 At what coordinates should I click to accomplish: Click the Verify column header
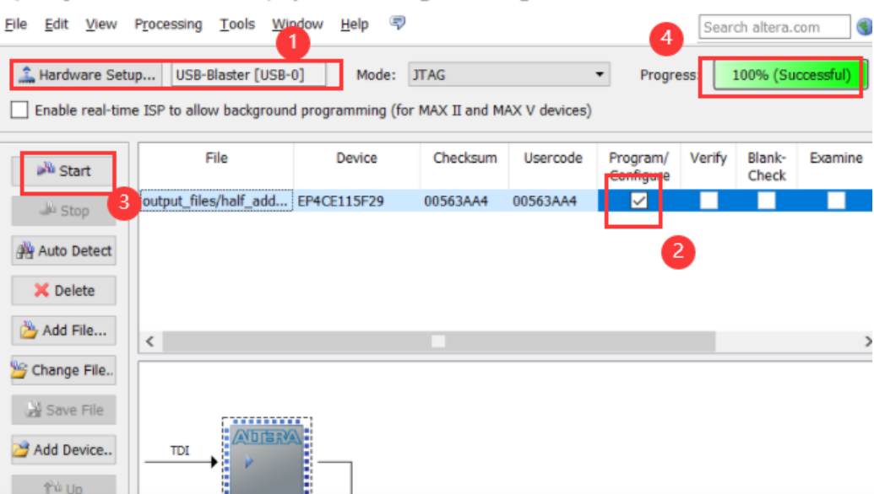point(708,166)
